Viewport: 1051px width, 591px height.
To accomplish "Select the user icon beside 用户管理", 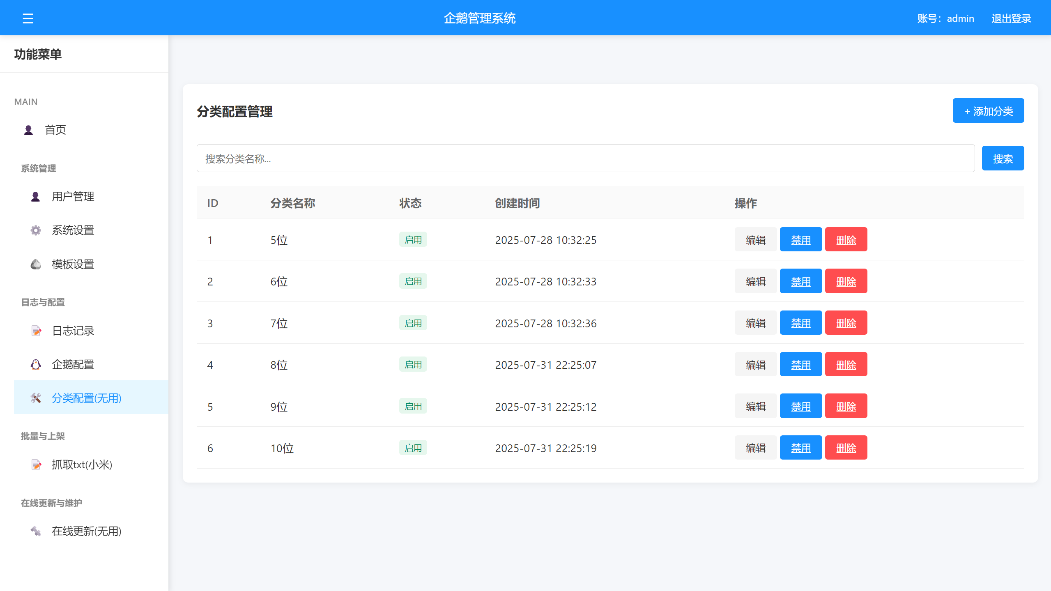I will tap(36, 197).
